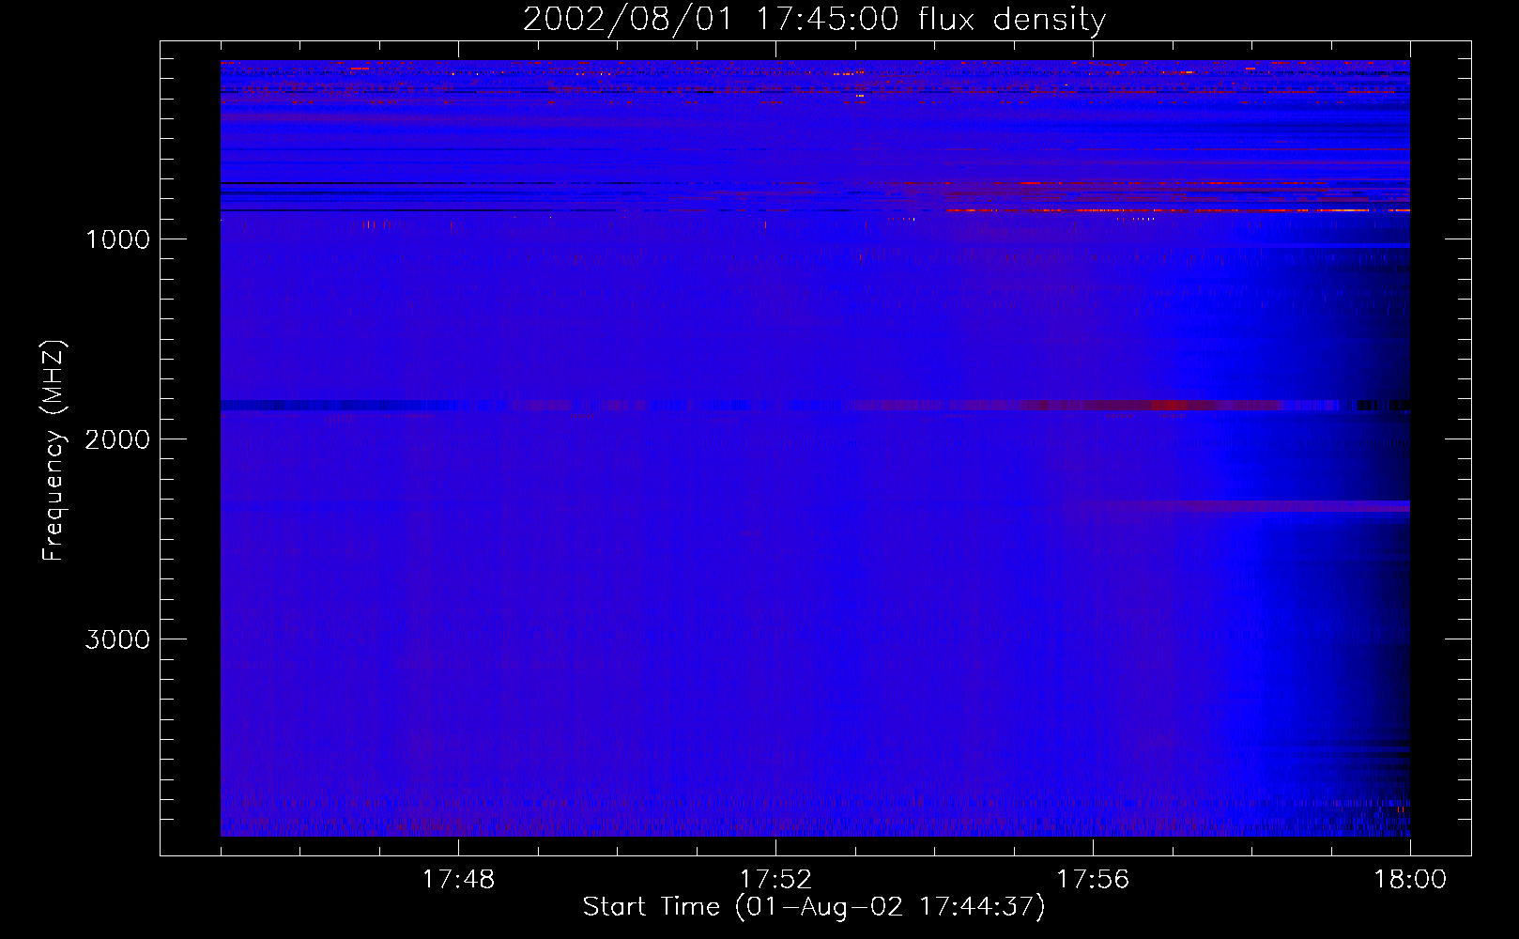
Task: Click the '17:56' time tick label
Action: pos(1093,880)
